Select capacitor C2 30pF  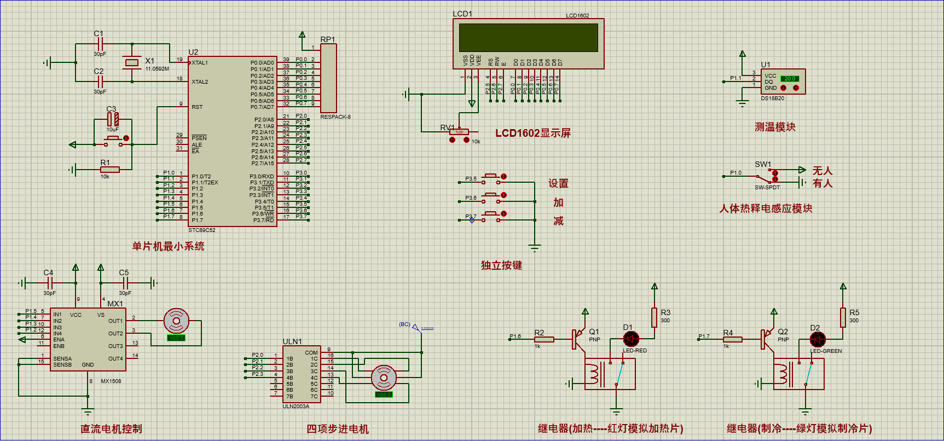click(100, 82)
